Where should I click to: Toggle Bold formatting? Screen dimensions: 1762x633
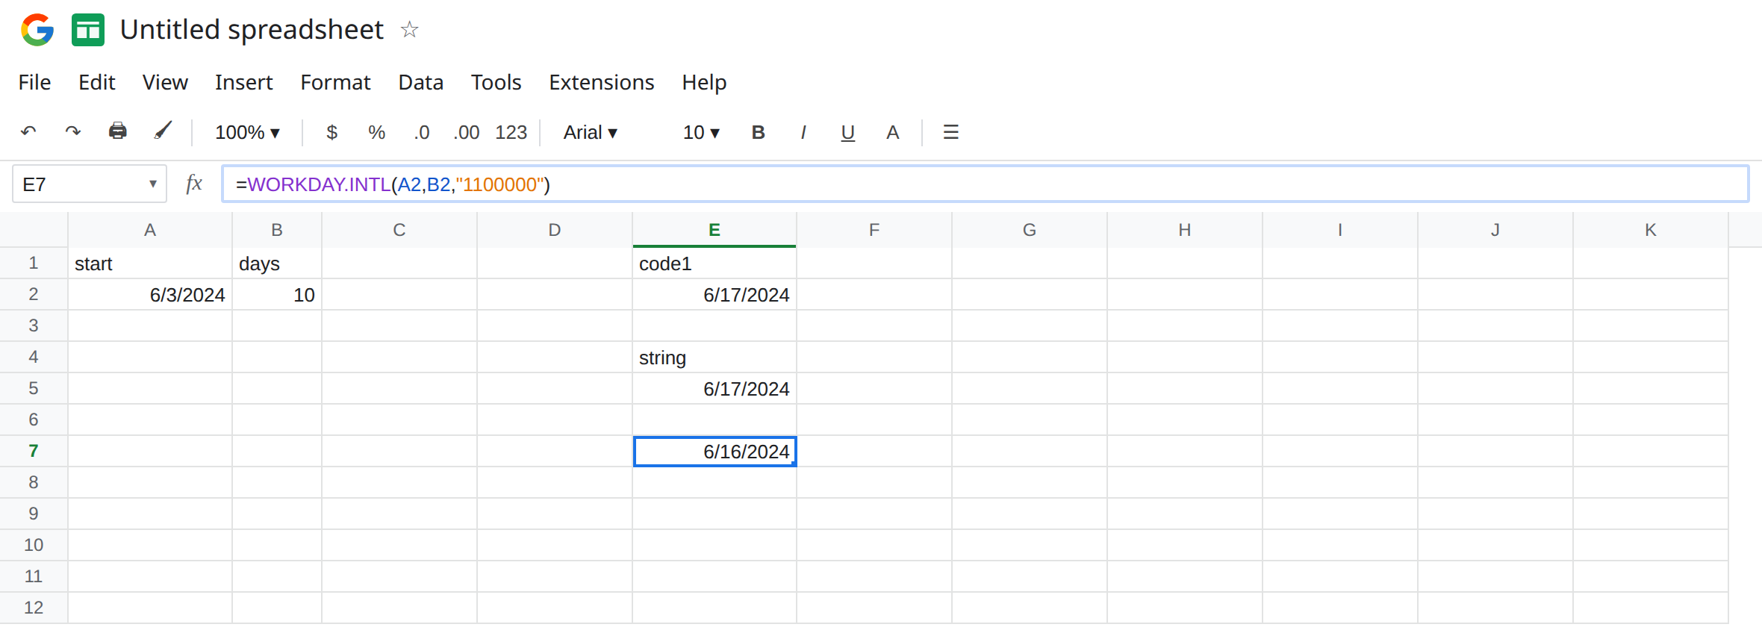[758, 132]
